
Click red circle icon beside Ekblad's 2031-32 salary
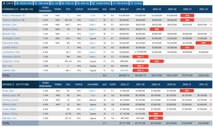pyautogui.click(x=211, y=95)
